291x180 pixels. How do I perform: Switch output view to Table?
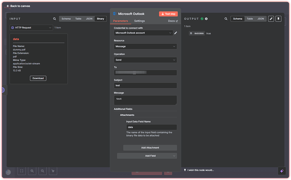[x=250, y=19]
